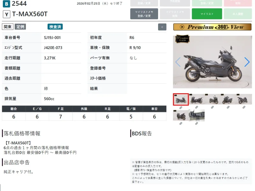Select first thumbnail with red border
The image size is (255, 191).
tap(181, 99)
